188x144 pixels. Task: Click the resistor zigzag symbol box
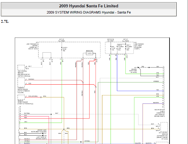pos(89,53)
